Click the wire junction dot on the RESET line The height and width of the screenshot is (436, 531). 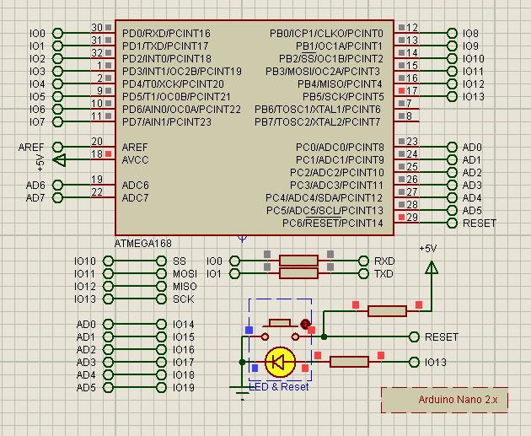click(324, 336)
